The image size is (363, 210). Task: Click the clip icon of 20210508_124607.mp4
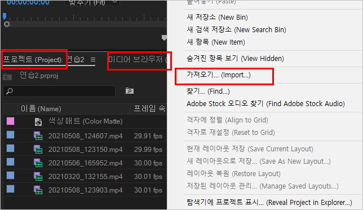point(38,136)
